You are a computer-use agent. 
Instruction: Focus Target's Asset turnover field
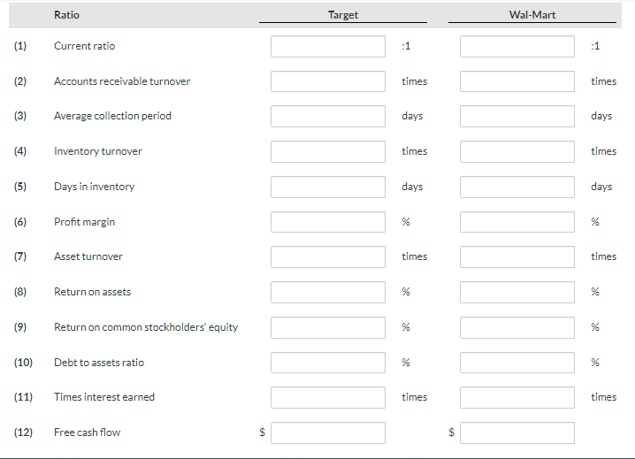(x=328, y=256)
